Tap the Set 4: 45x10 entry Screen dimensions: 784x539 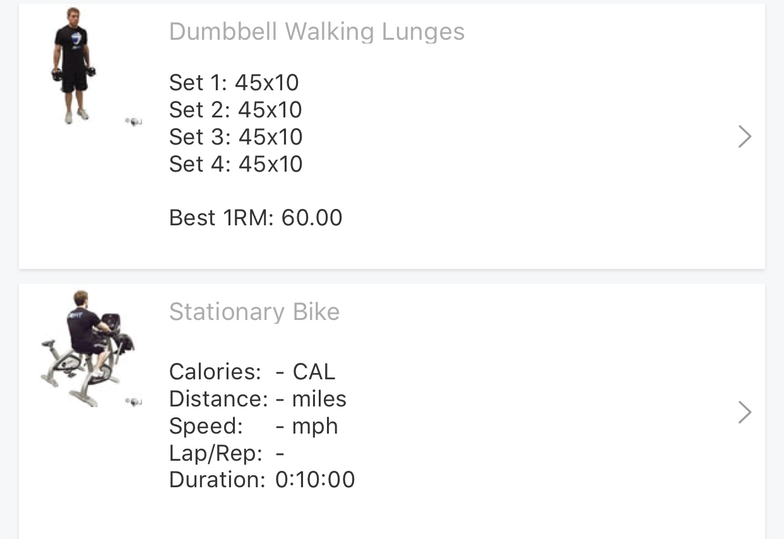(x=235, y=164)
